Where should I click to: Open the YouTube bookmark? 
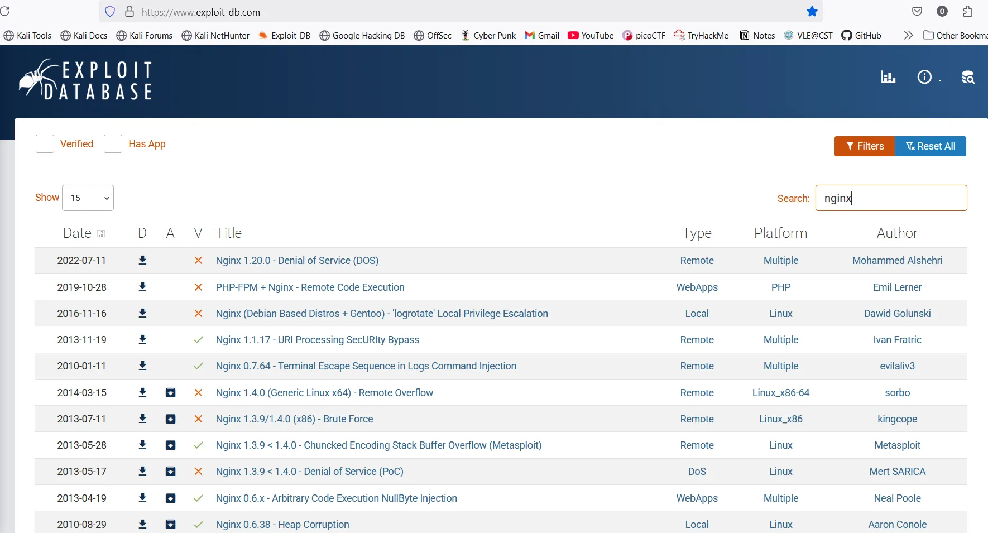tap(591, 35)
